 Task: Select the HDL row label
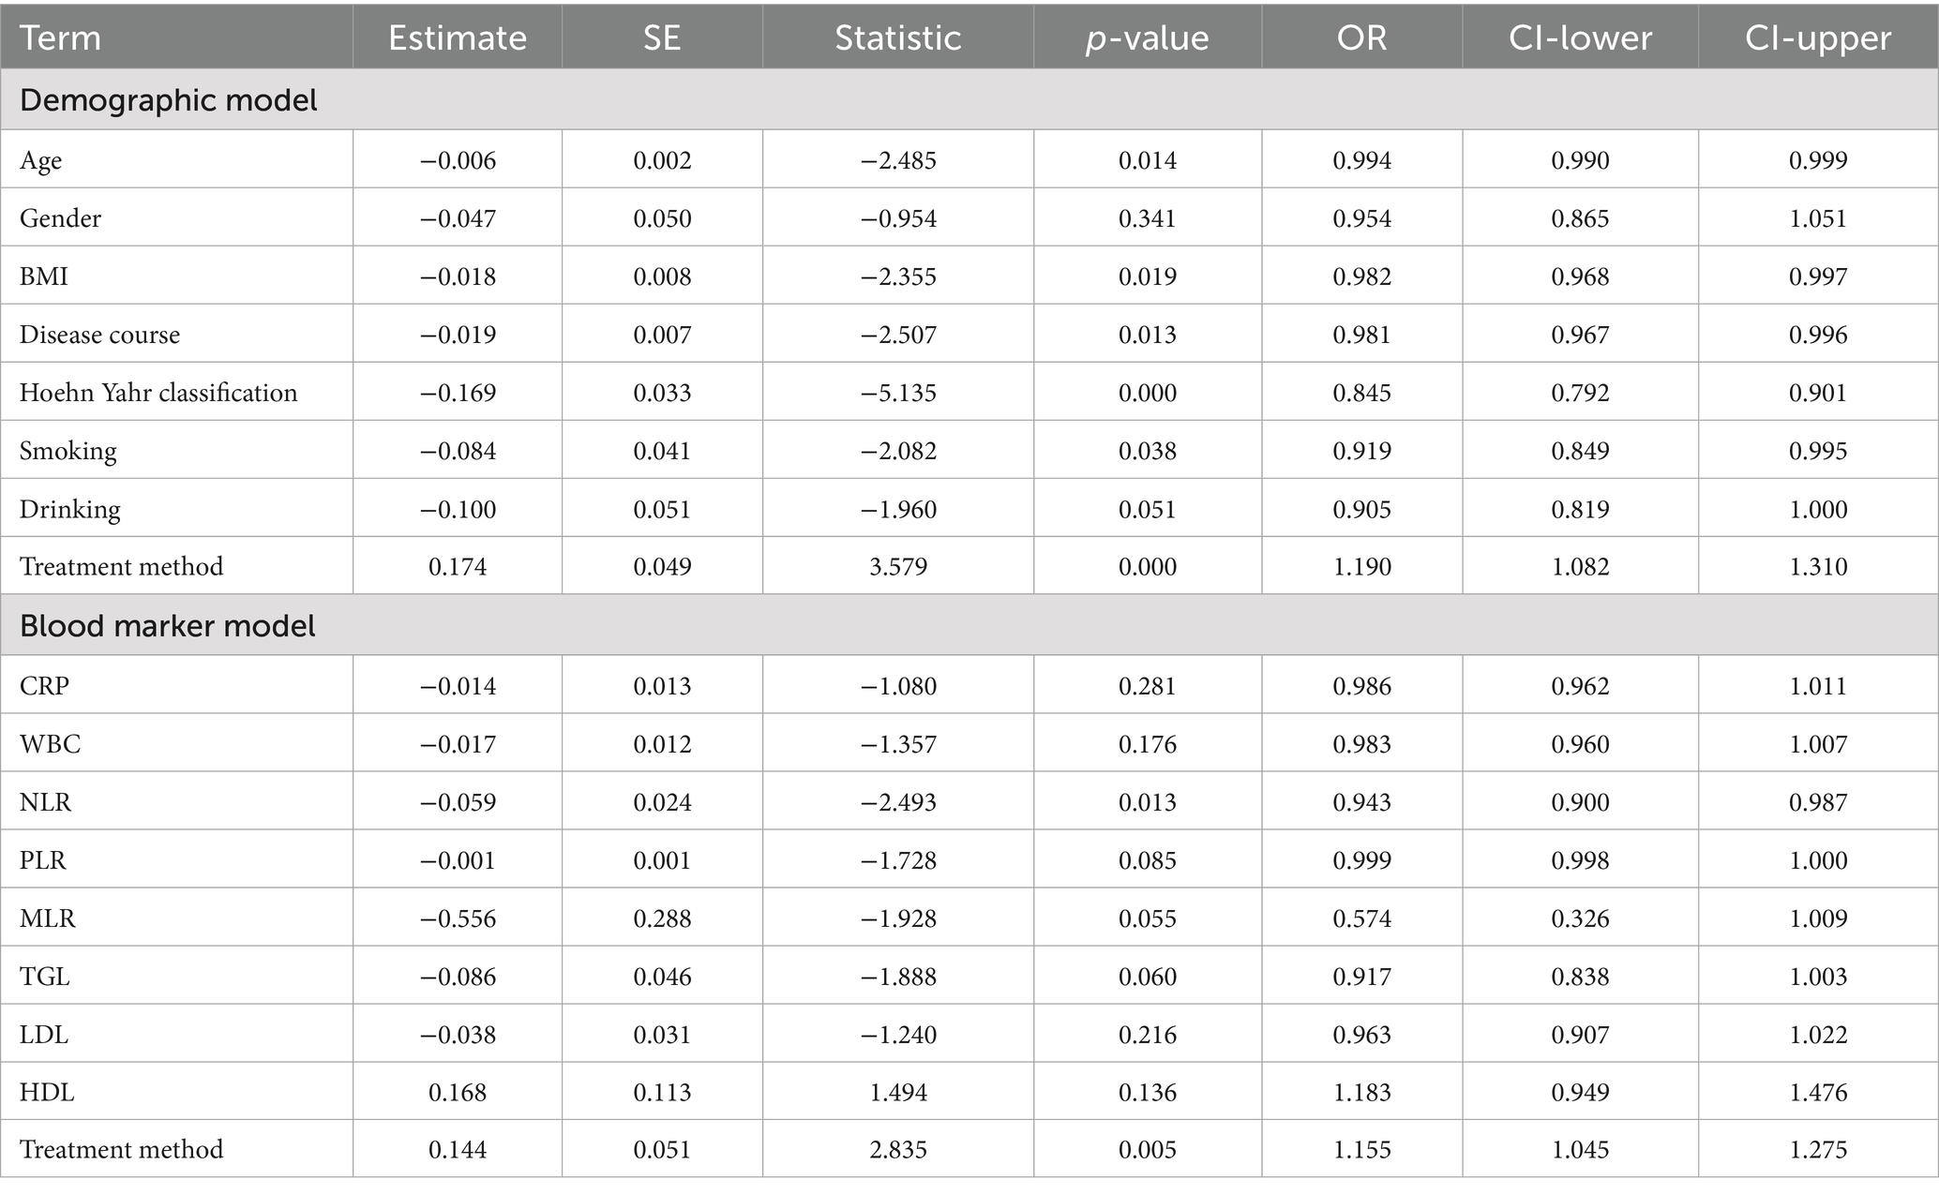(47, 1092)
